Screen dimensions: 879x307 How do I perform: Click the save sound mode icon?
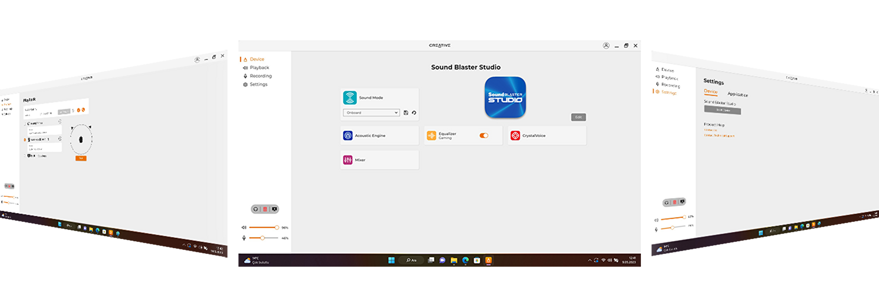tap(406, 113)
